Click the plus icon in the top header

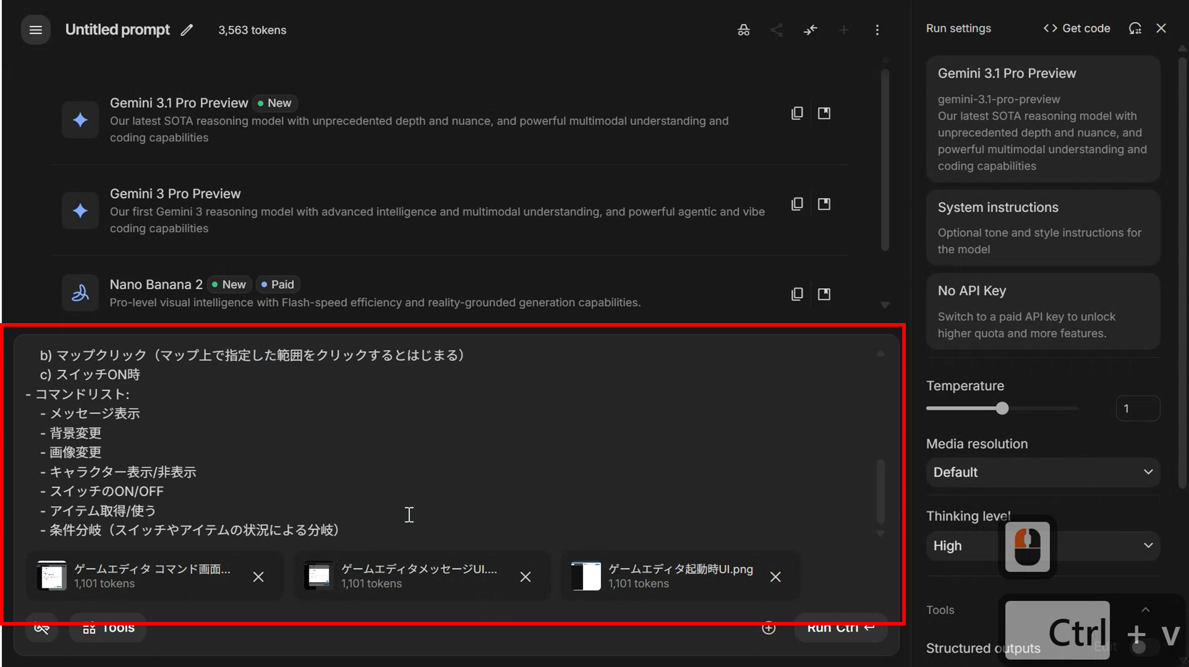coord(844,30)
